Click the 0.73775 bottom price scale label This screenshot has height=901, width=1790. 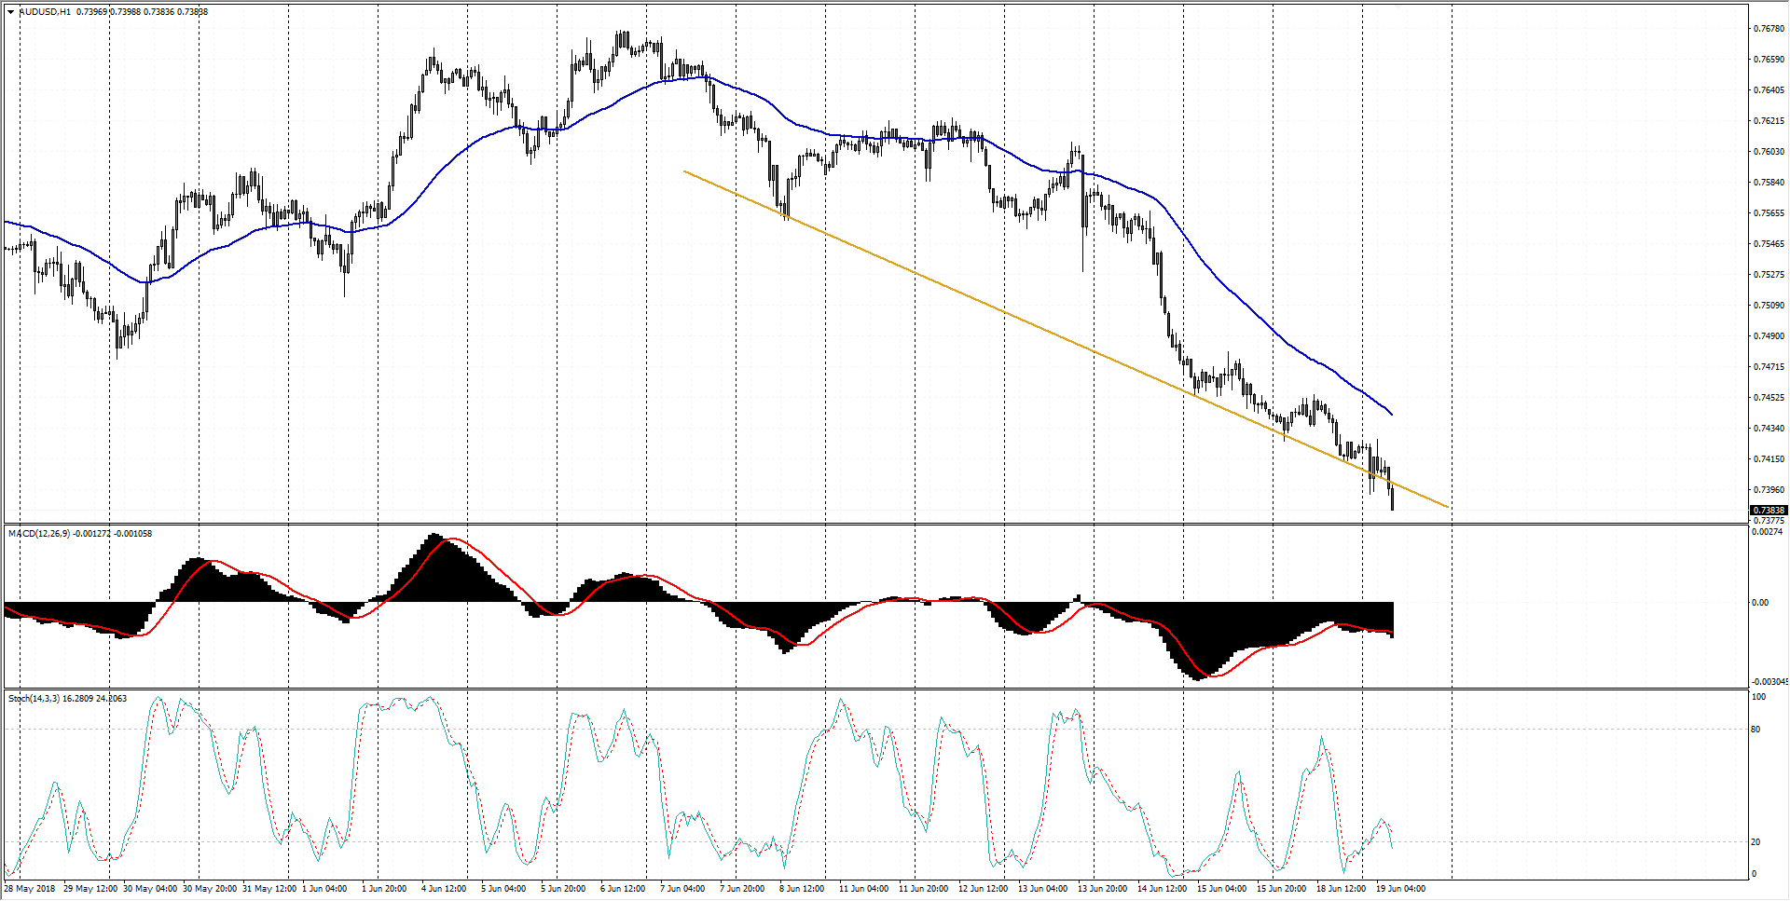(1769, 521)
